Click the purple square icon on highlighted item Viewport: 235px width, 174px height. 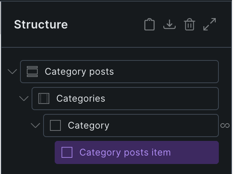(x=67, y=152)
